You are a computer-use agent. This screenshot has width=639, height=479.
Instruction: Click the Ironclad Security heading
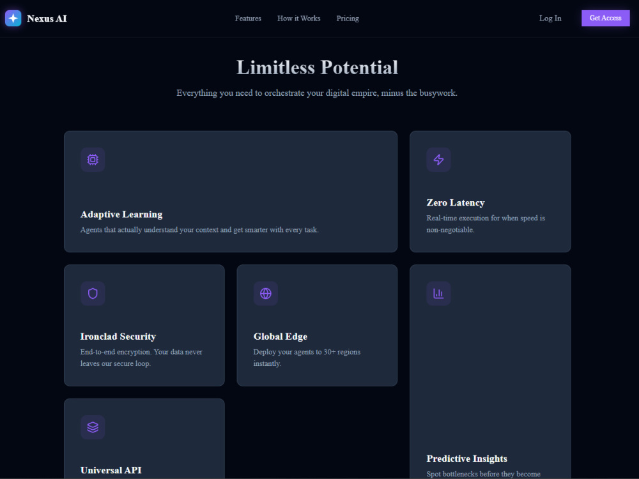[118, 337]
